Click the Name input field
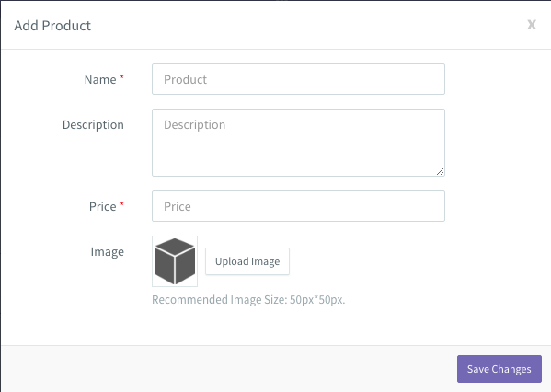The width and height of the screenshot is (551, 392). (x=298, y=79)
